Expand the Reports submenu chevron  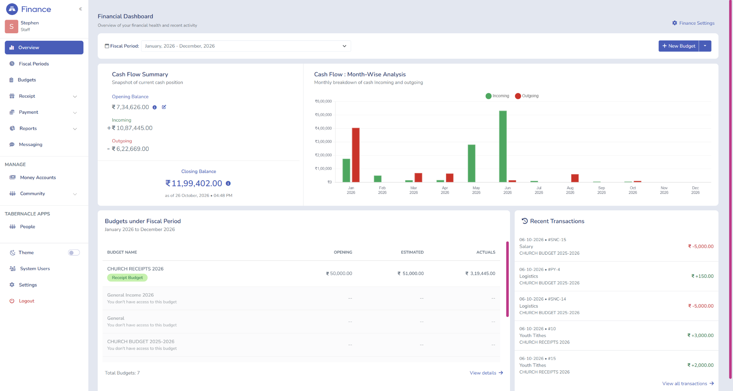pos(75,129)
